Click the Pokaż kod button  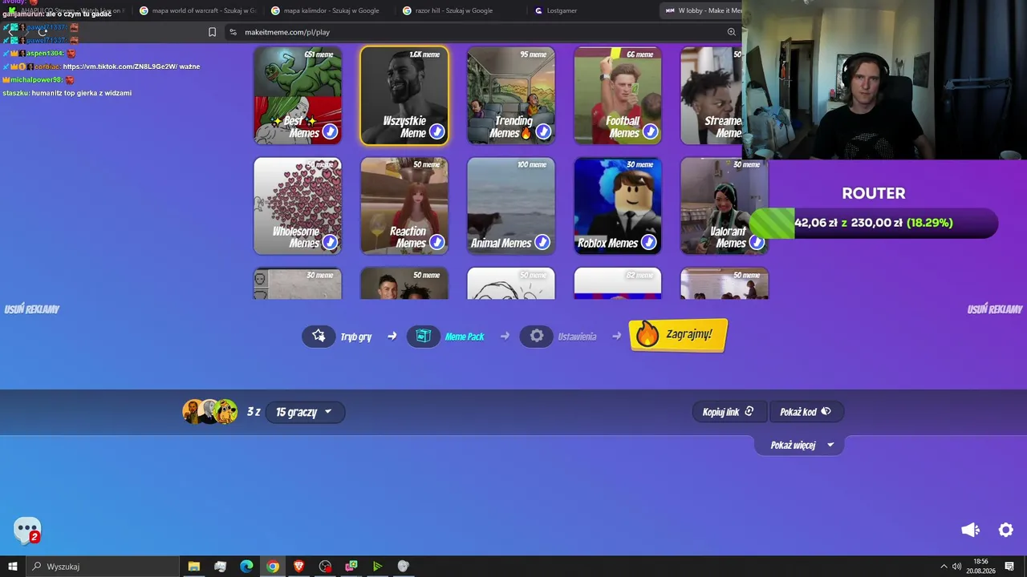click(806, 412)
